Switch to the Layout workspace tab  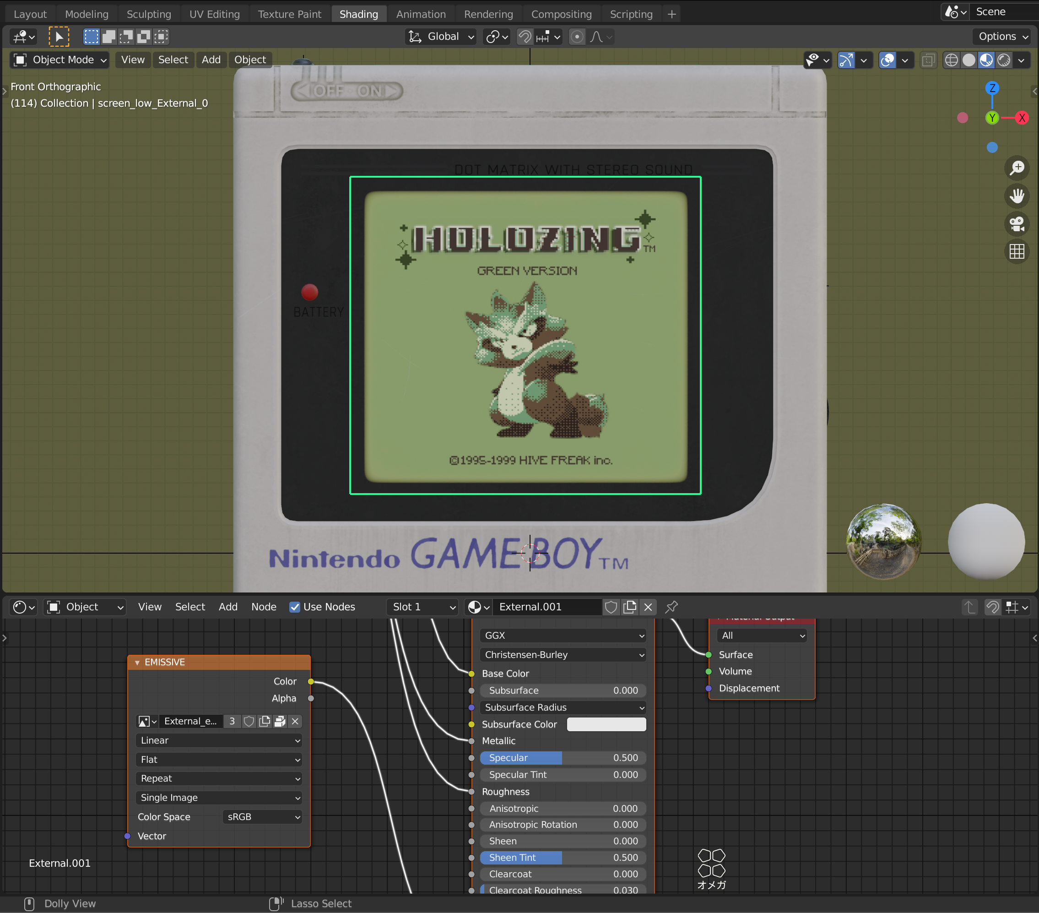point(30,14)
